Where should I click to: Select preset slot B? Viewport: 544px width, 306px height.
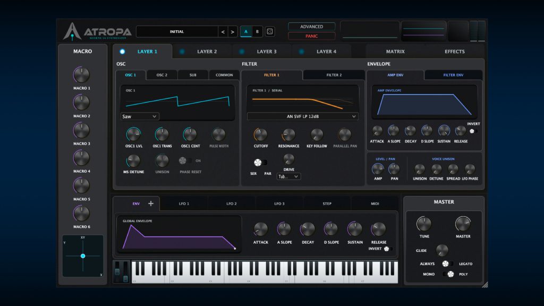point(257,31)
